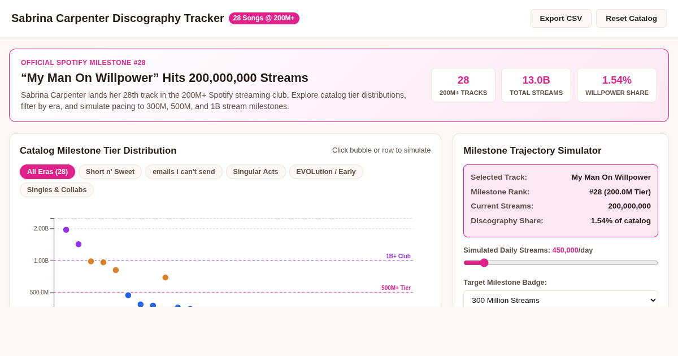Open the Target Milestone Badge dropdown
678x356 pixels.
560,300
